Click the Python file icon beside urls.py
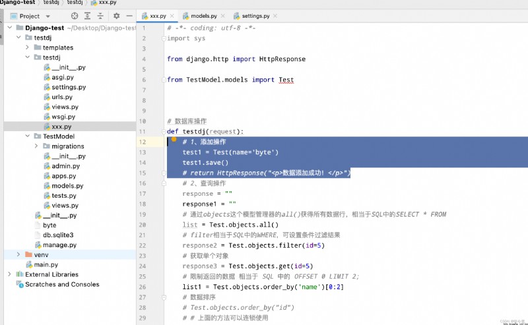 (x=47, y=97)
